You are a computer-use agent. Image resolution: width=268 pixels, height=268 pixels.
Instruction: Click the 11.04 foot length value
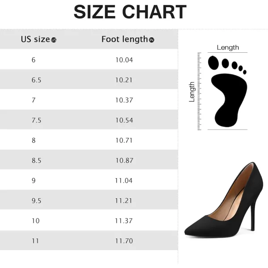coord(124,180)
